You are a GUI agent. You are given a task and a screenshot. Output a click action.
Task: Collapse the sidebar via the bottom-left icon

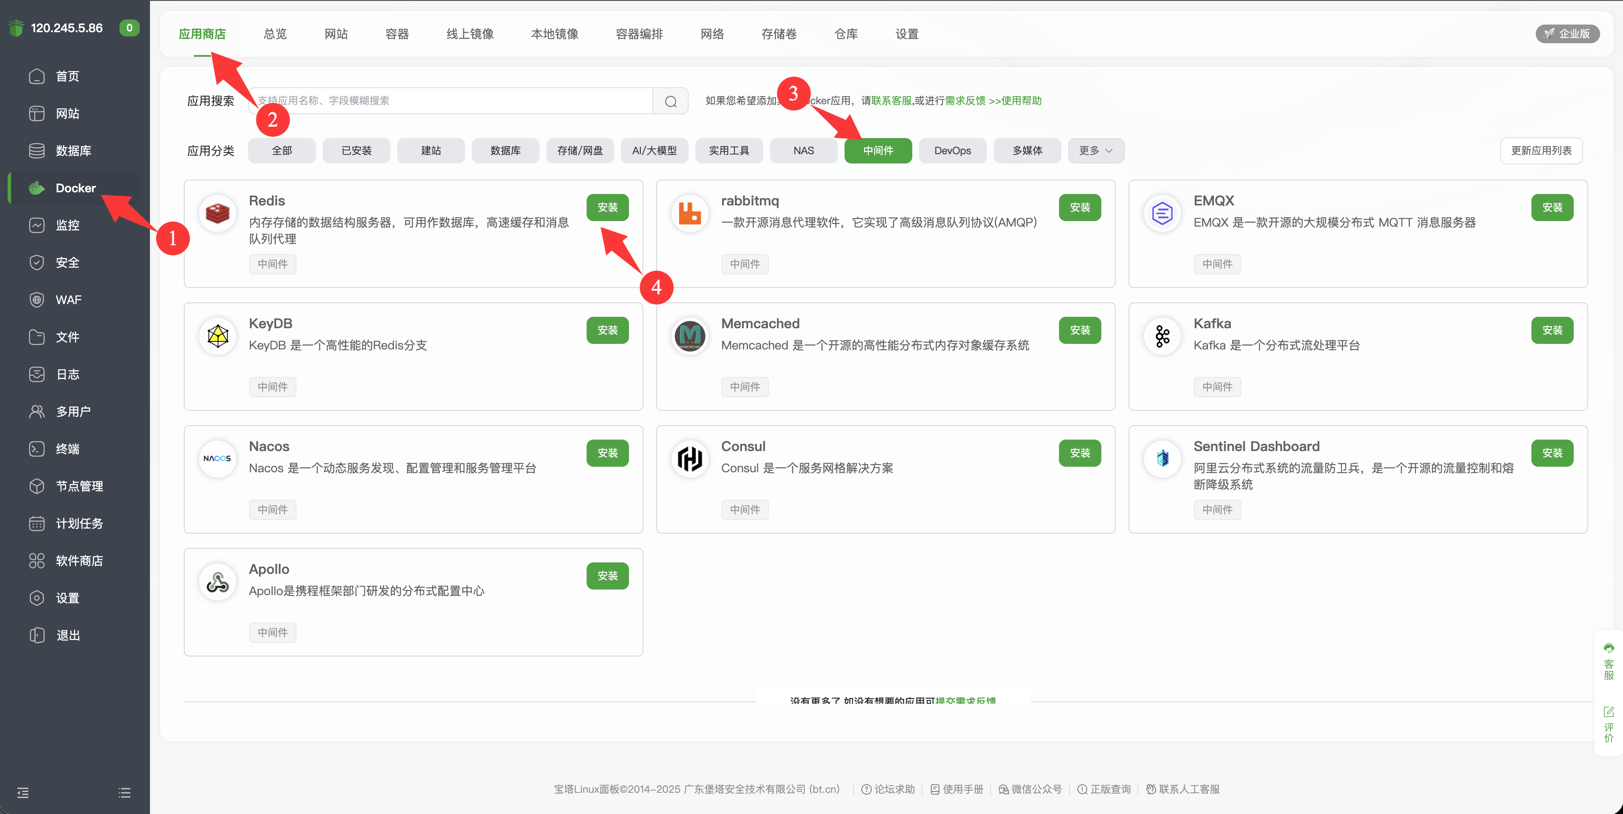(23, 792)
